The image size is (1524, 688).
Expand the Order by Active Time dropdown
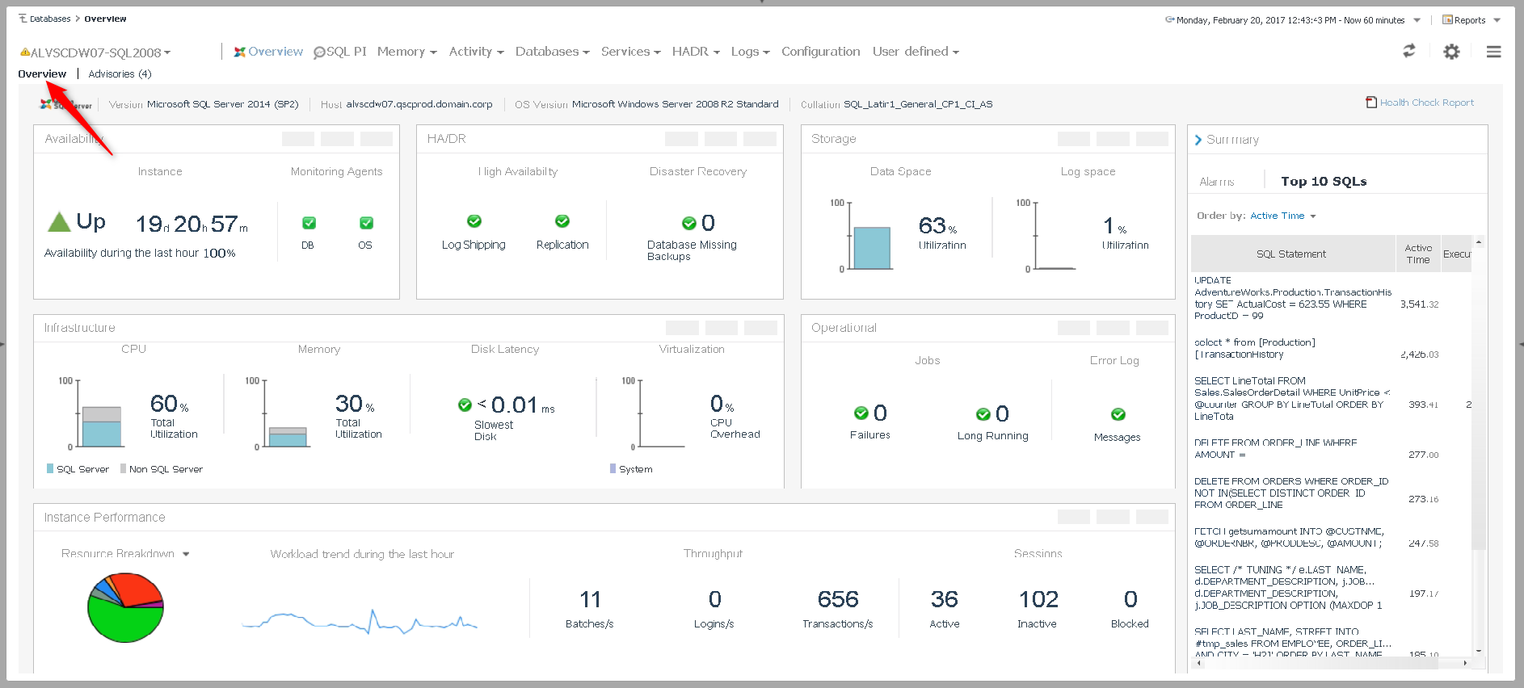click(x=1283, y=216)
